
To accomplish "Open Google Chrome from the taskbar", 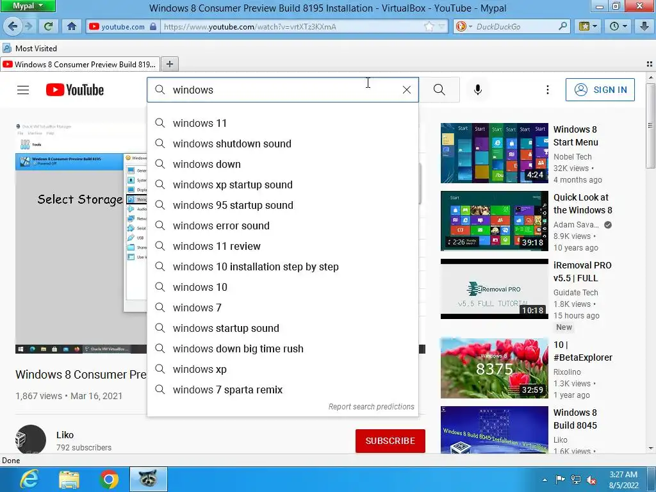I will (109, 479).
